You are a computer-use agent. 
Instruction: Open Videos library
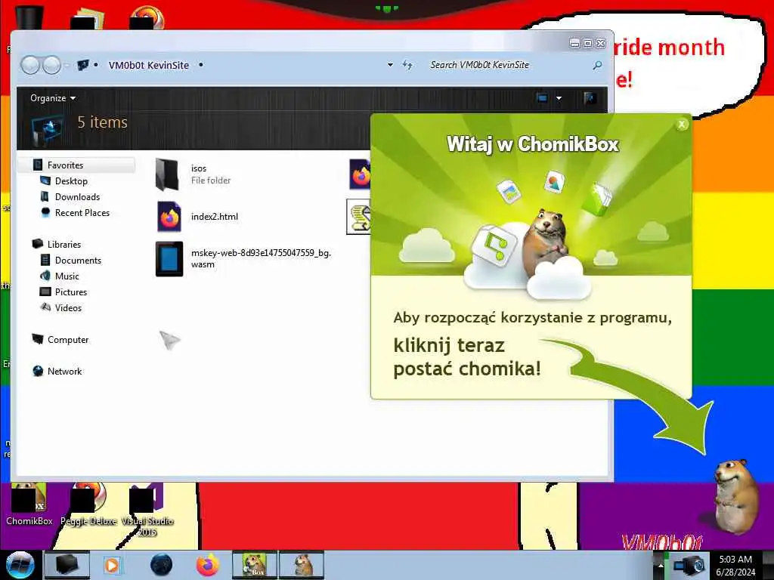point(68,308)
